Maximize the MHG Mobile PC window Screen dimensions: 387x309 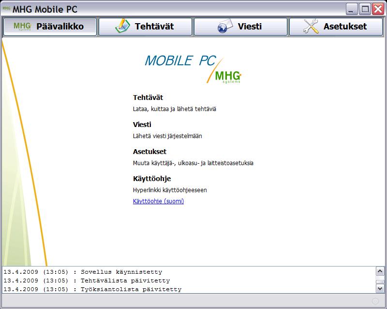365,9
